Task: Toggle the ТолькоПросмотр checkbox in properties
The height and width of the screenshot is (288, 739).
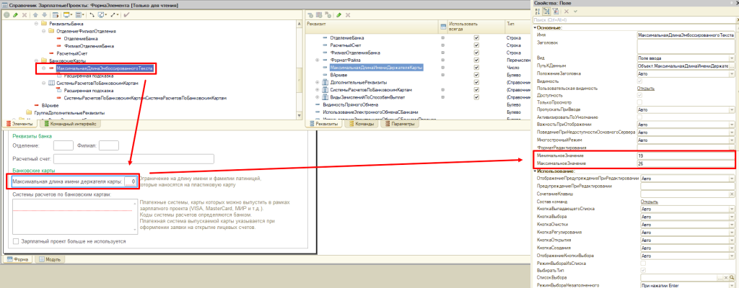Action: tap(640, 103)
